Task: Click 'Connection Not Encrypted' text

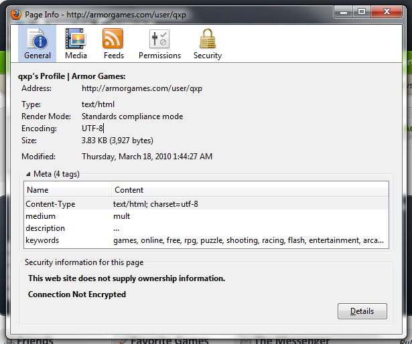Action: [77, 294]
